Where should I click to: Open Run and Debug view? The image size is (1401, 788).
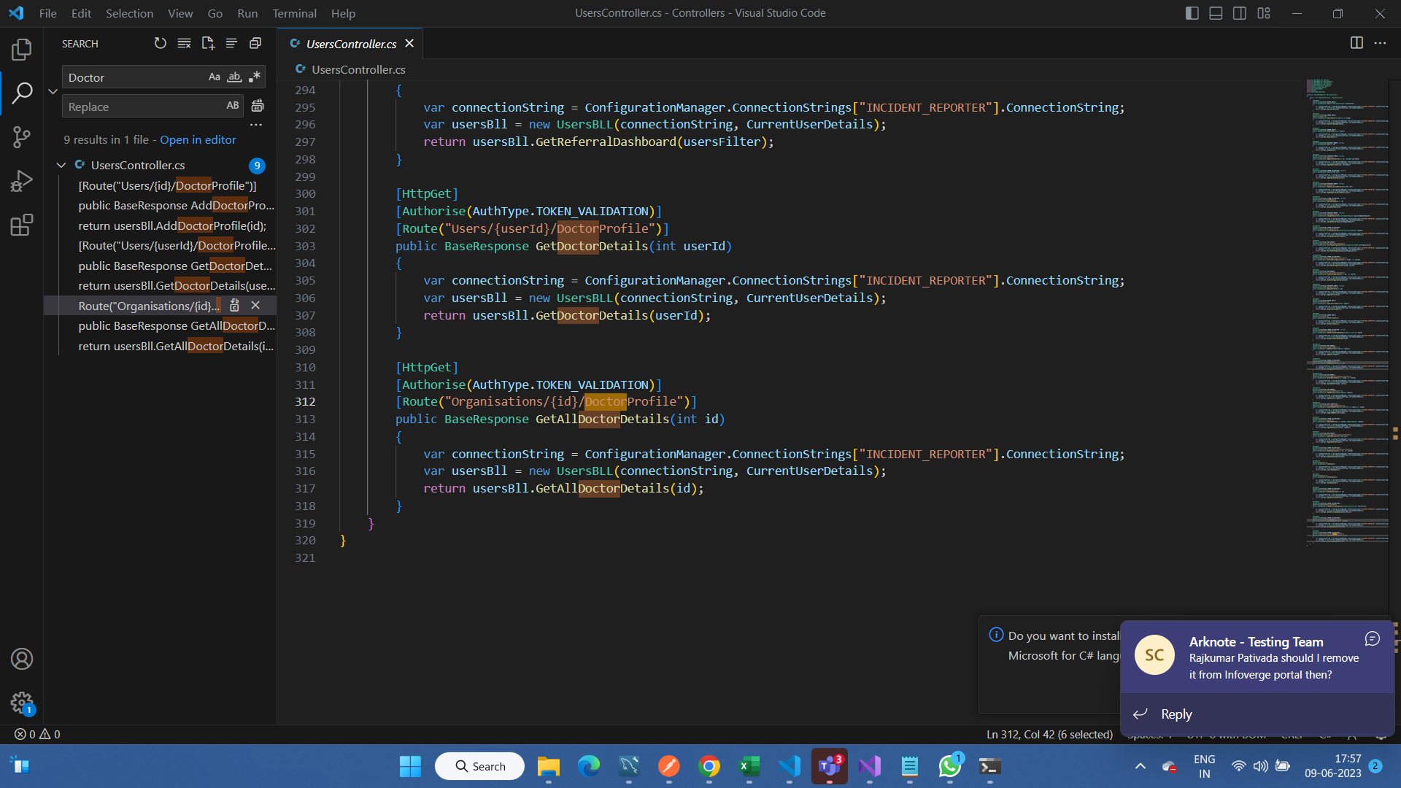[x=22, y=181]
